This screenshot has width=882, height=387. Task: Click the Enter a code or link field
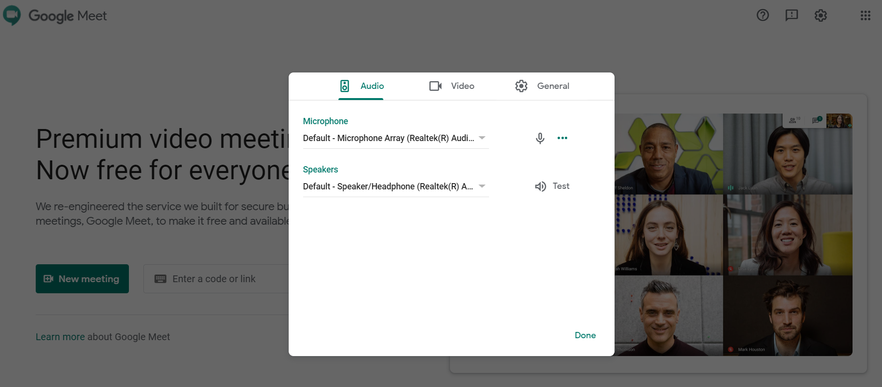[216, 279]
